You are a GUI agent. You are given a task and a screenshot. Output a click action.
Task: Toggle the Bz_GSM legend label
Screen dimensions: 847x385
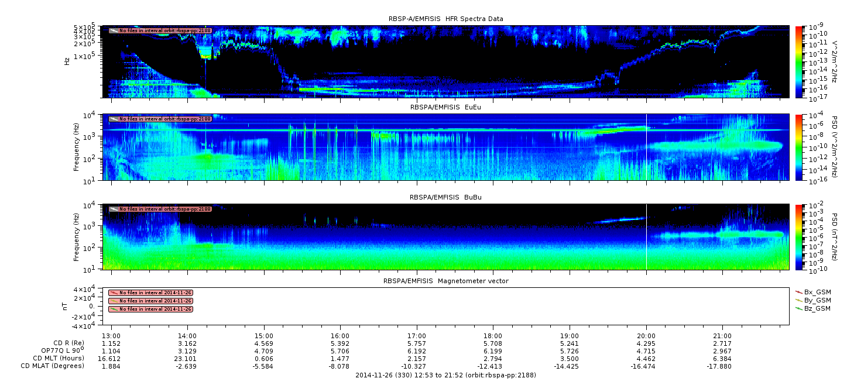817,308
